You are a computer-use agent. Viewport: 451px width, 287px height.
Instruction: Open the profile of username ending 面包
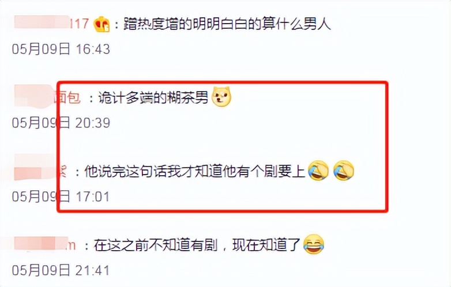[x=67, y=97]
